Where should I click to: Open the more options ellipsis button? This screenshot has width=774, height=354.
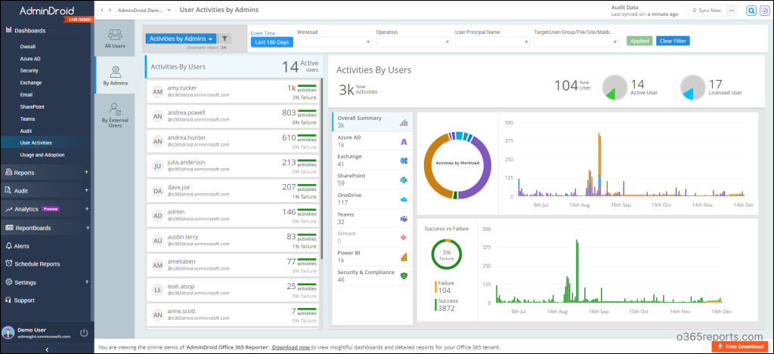(732, 11)
